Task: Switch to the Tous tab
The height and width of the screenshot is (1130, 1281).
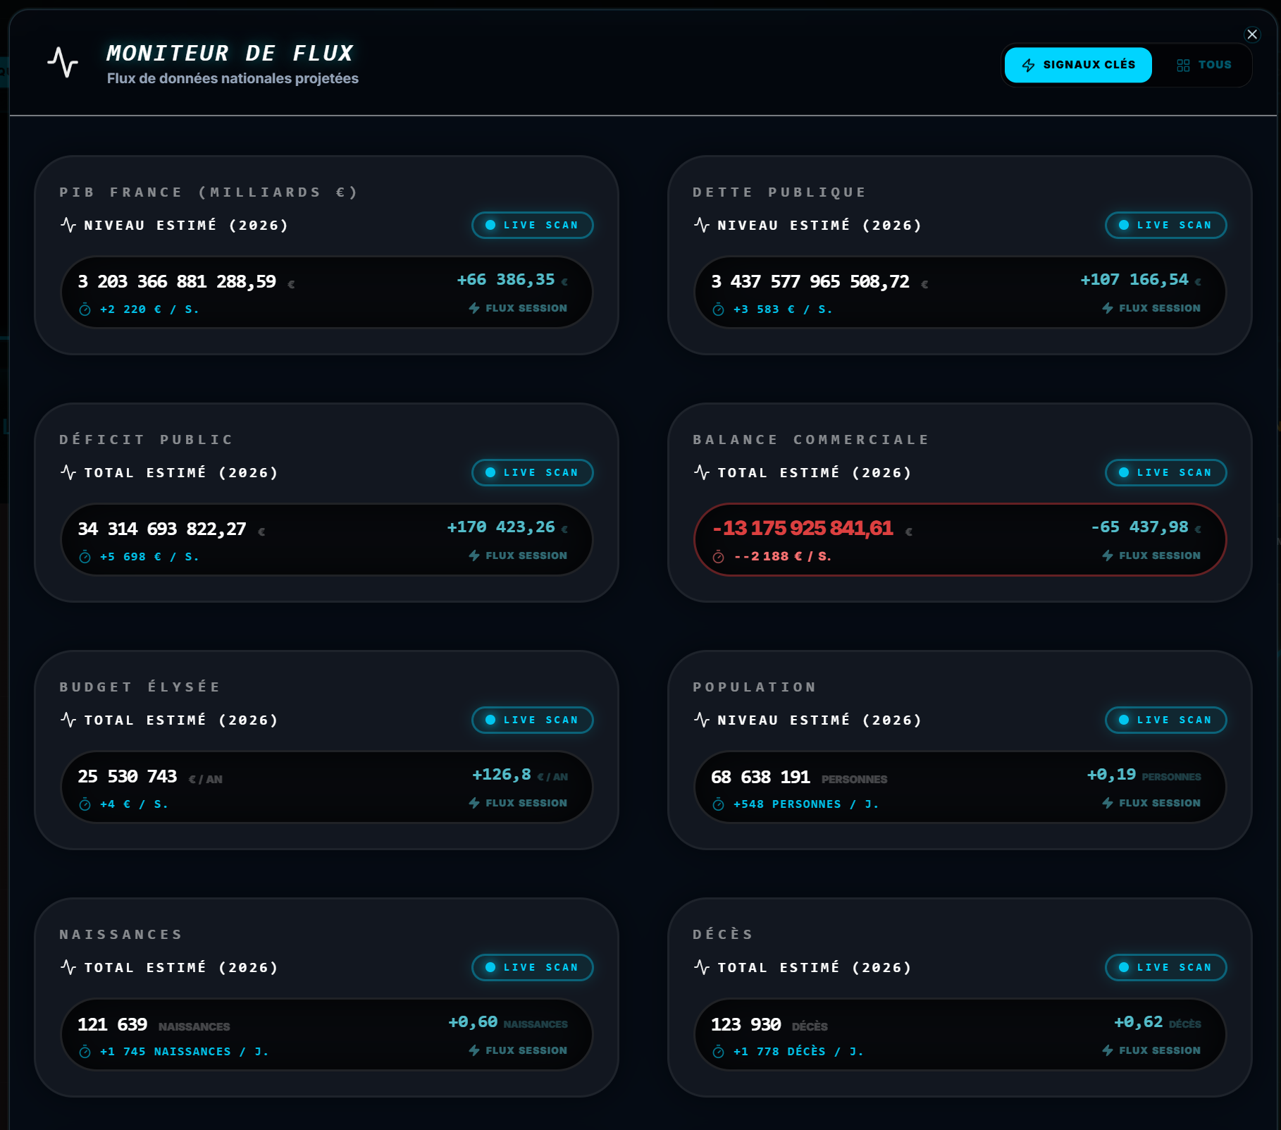Action: point(1204,65)
